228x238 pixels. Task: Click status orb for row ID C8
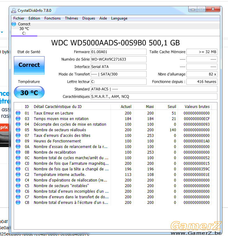pos(18,202)
